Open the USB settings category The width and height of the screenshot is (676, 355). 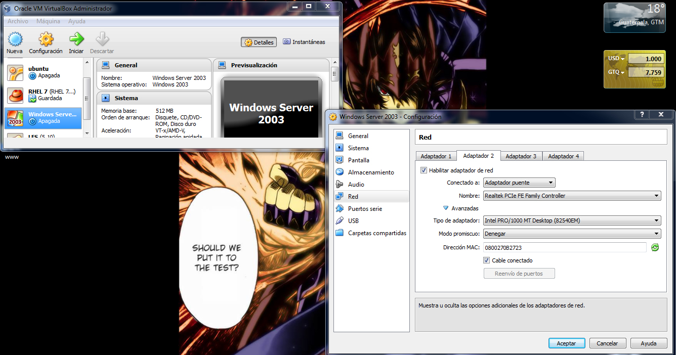click(x=371, y=221)
